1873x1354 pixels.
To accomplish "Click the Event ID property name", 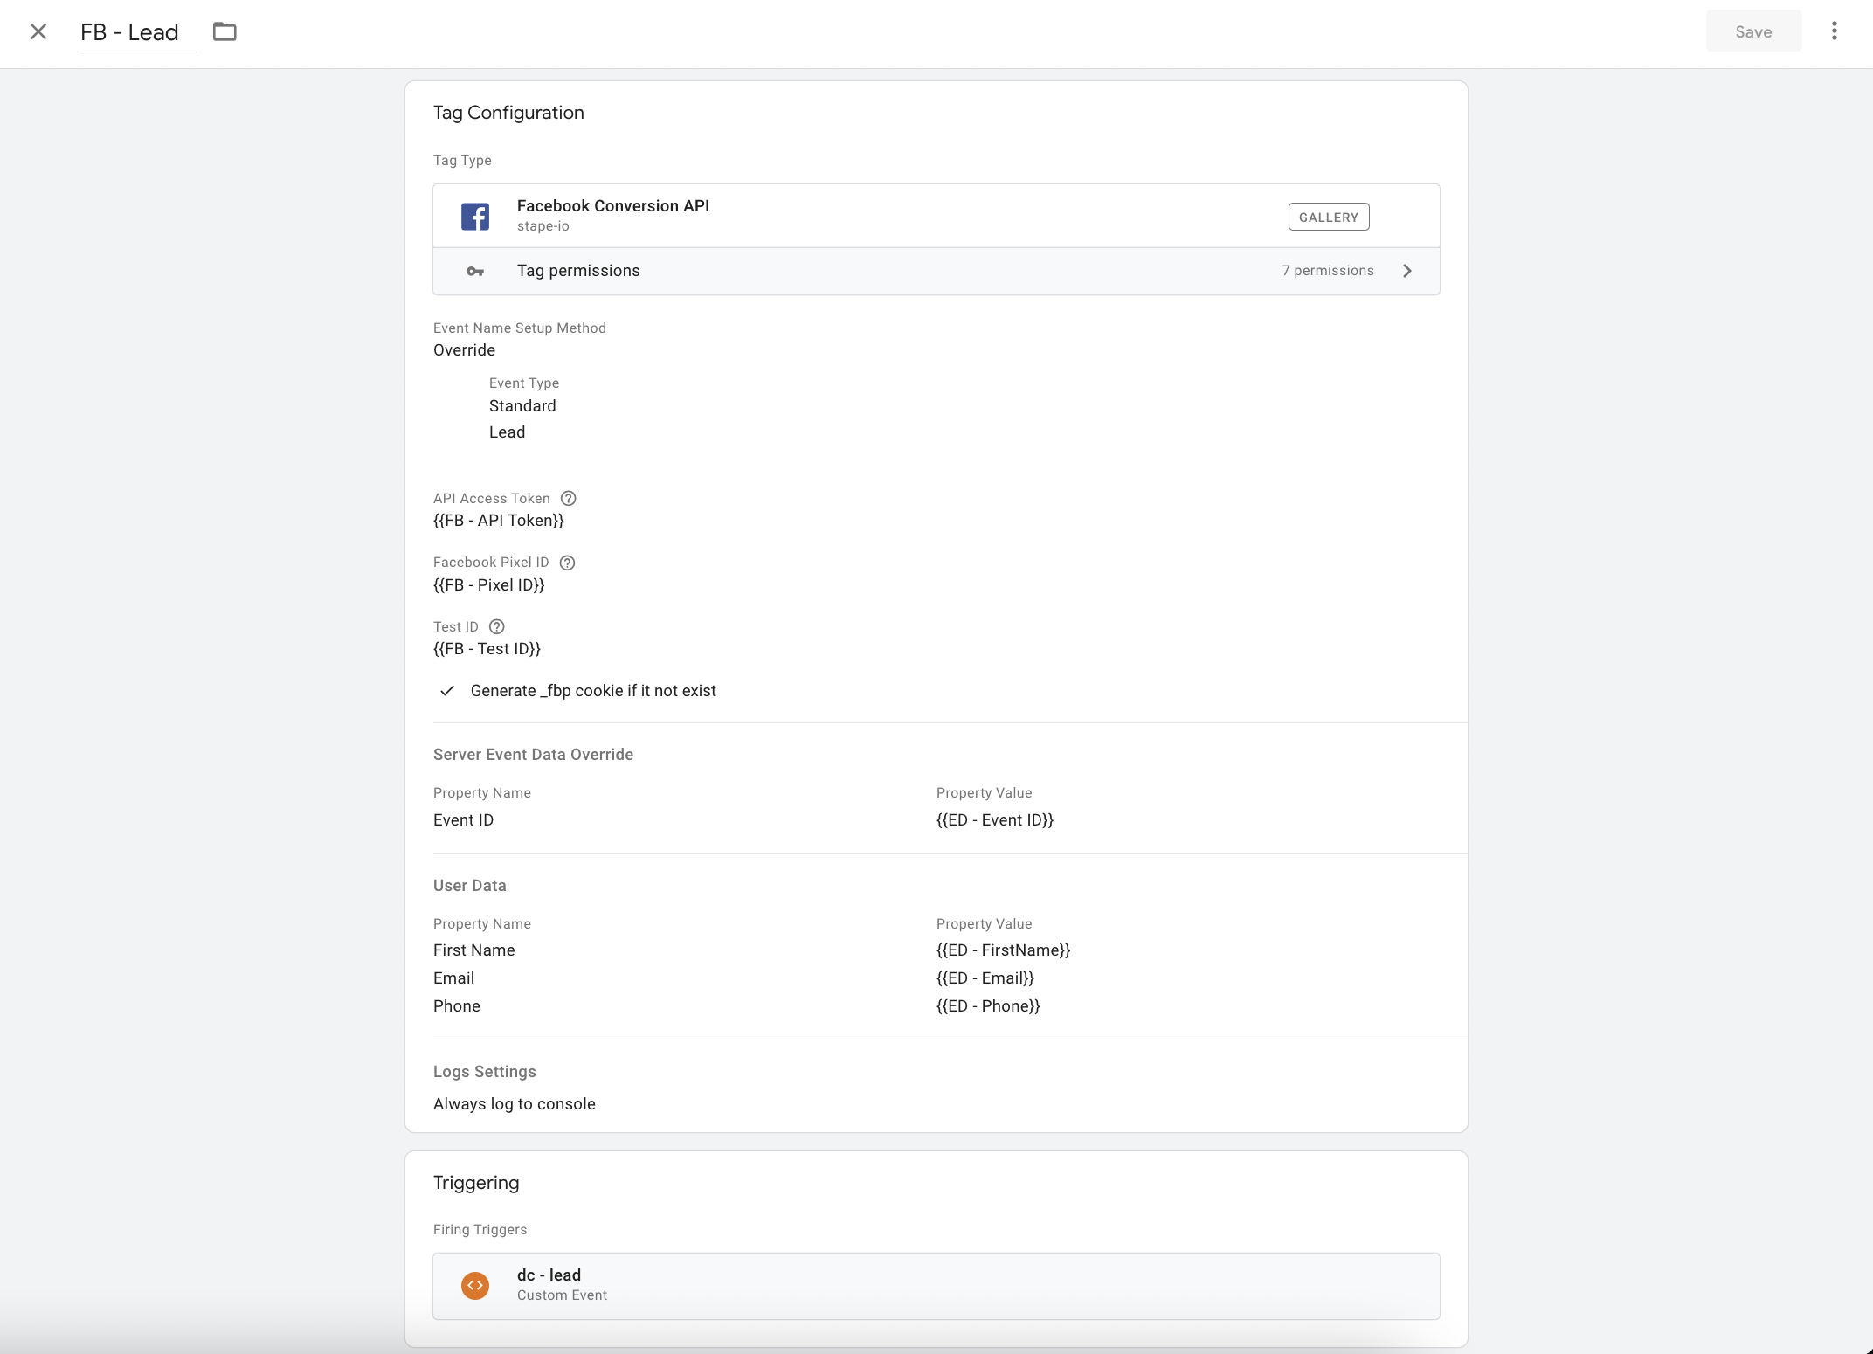I will 464,820.
